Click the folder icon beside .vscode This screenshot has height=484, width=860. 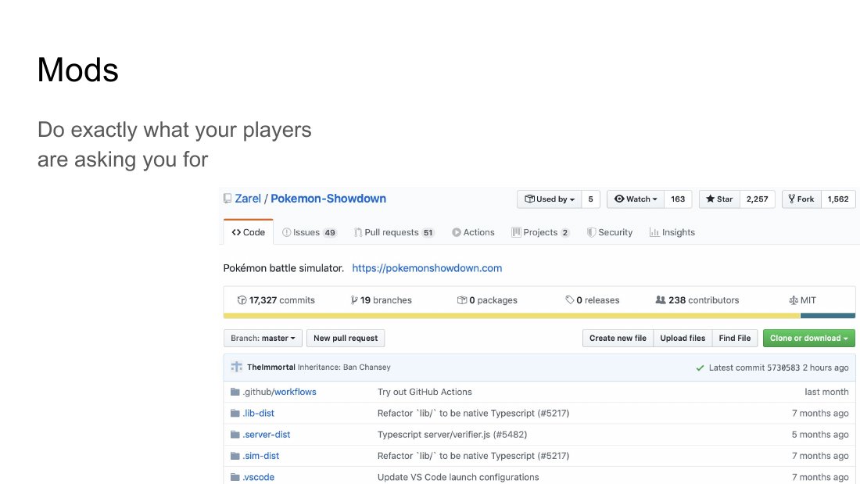pos(235,478)
